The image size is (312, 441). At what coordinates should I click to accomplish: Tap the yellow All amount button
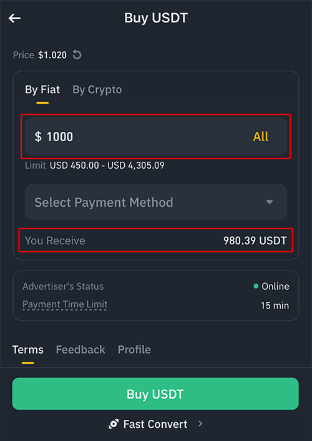(x=261, y=137)
